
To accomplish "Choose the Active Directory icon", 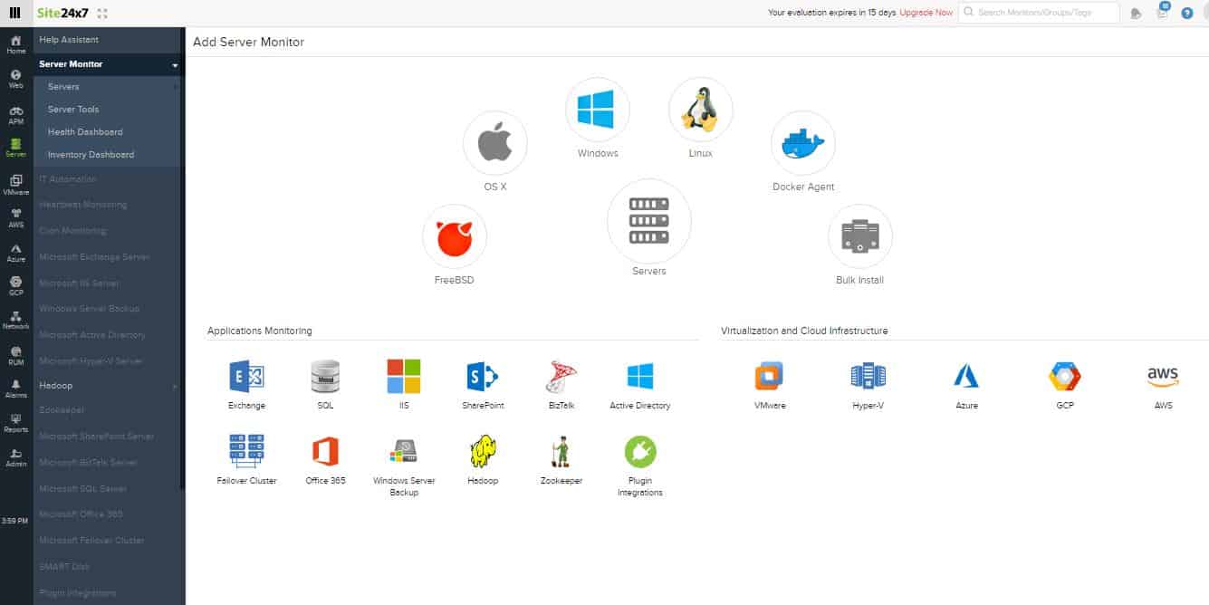I will [640, 376].
